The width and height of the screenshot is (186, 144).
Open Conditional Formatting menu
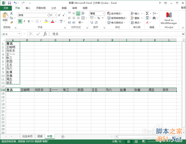coord(115,13)
